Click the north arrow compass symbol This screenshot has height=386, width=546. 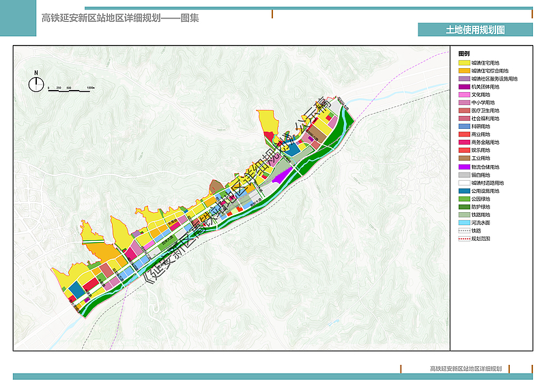pos(36,83)
